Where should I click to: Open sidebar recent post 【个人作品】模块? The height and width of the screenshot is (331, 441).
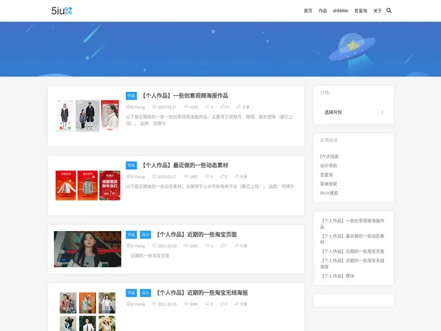tap(337, 276)
